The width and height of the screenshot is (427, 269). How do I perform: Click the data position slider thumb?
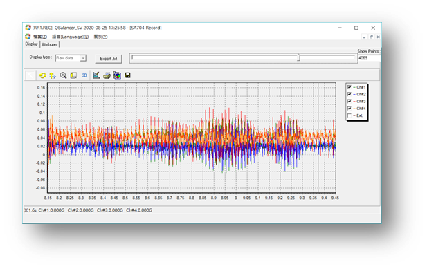point(298,57)
